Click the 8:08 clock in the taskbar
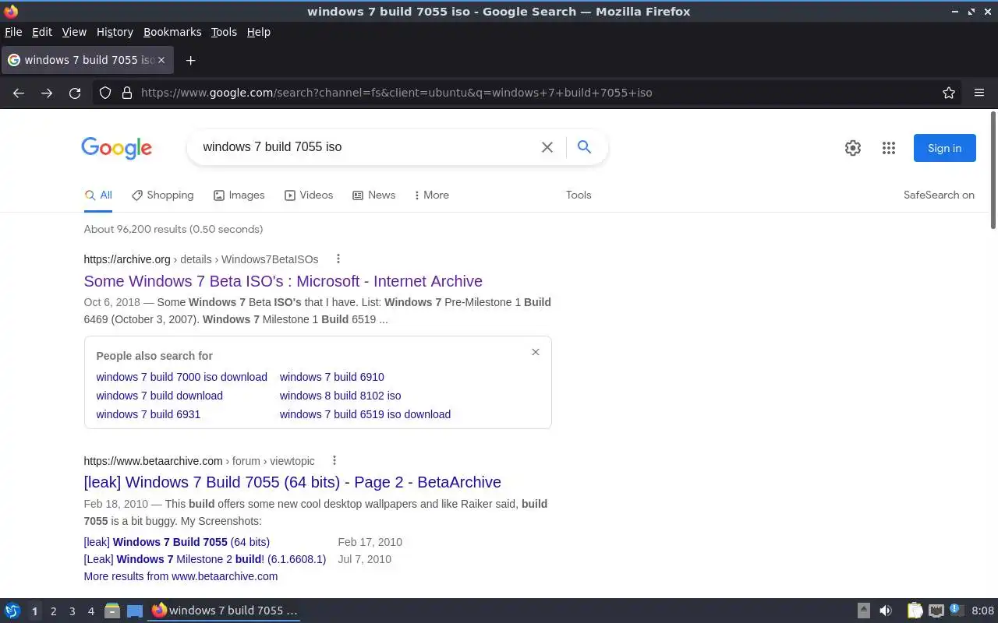 click(982, 611)
